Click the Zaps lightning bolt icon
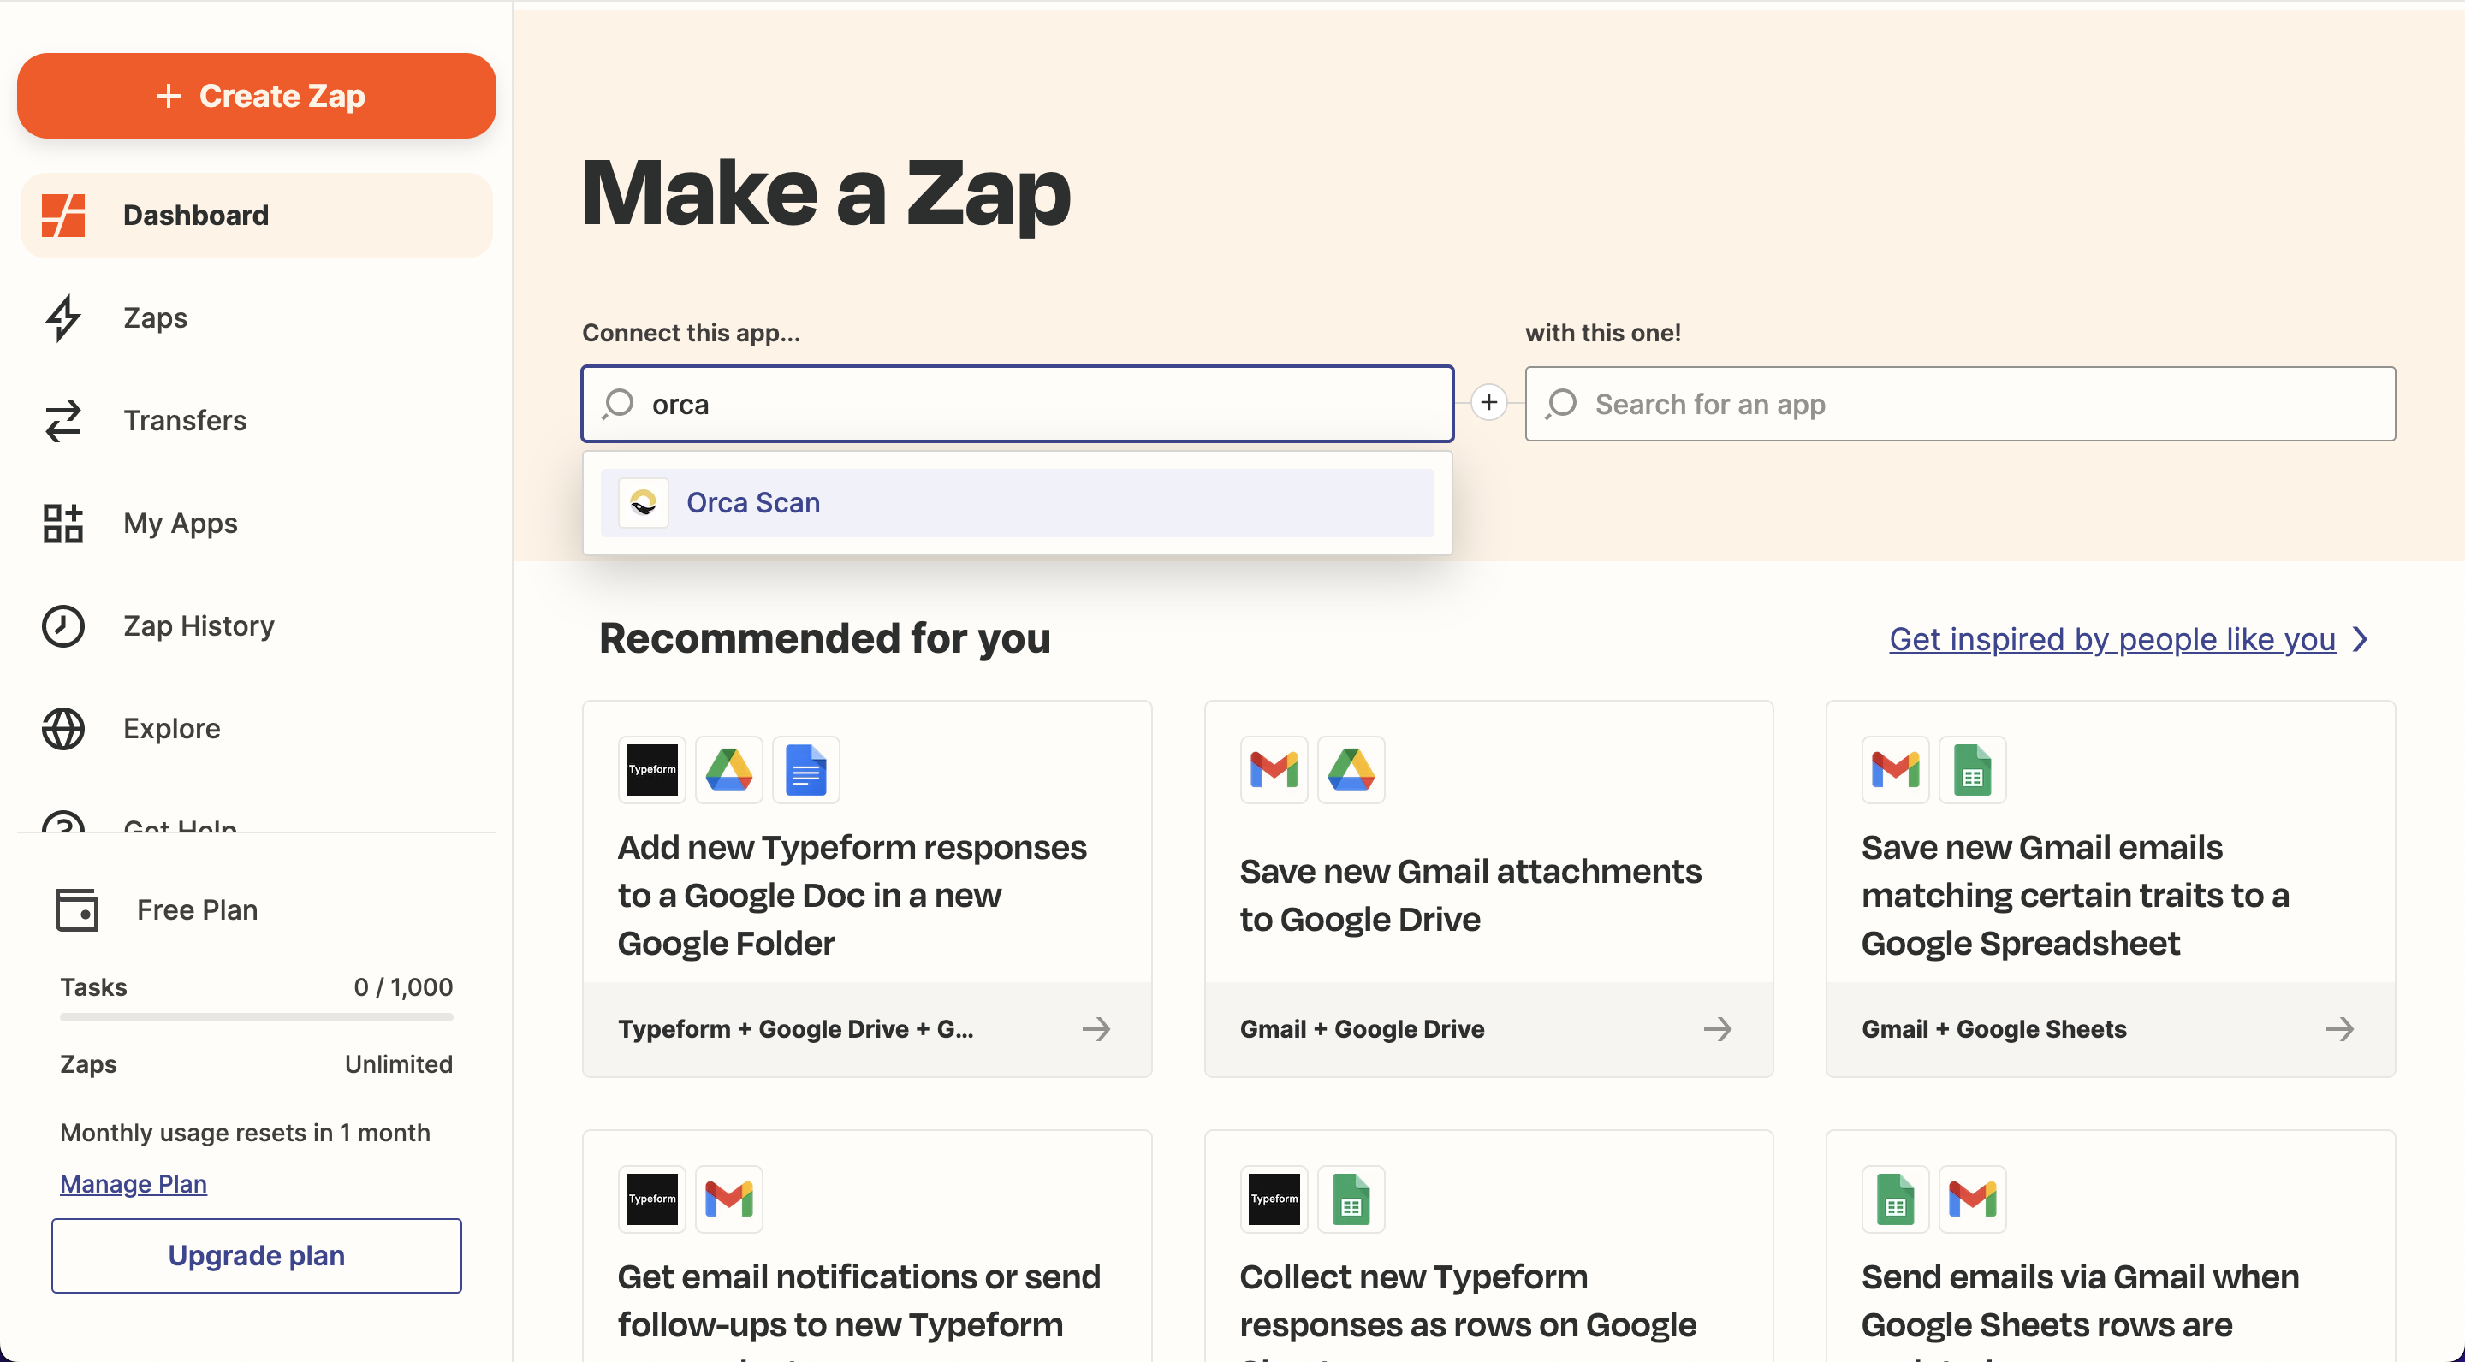 pos(63,317)
